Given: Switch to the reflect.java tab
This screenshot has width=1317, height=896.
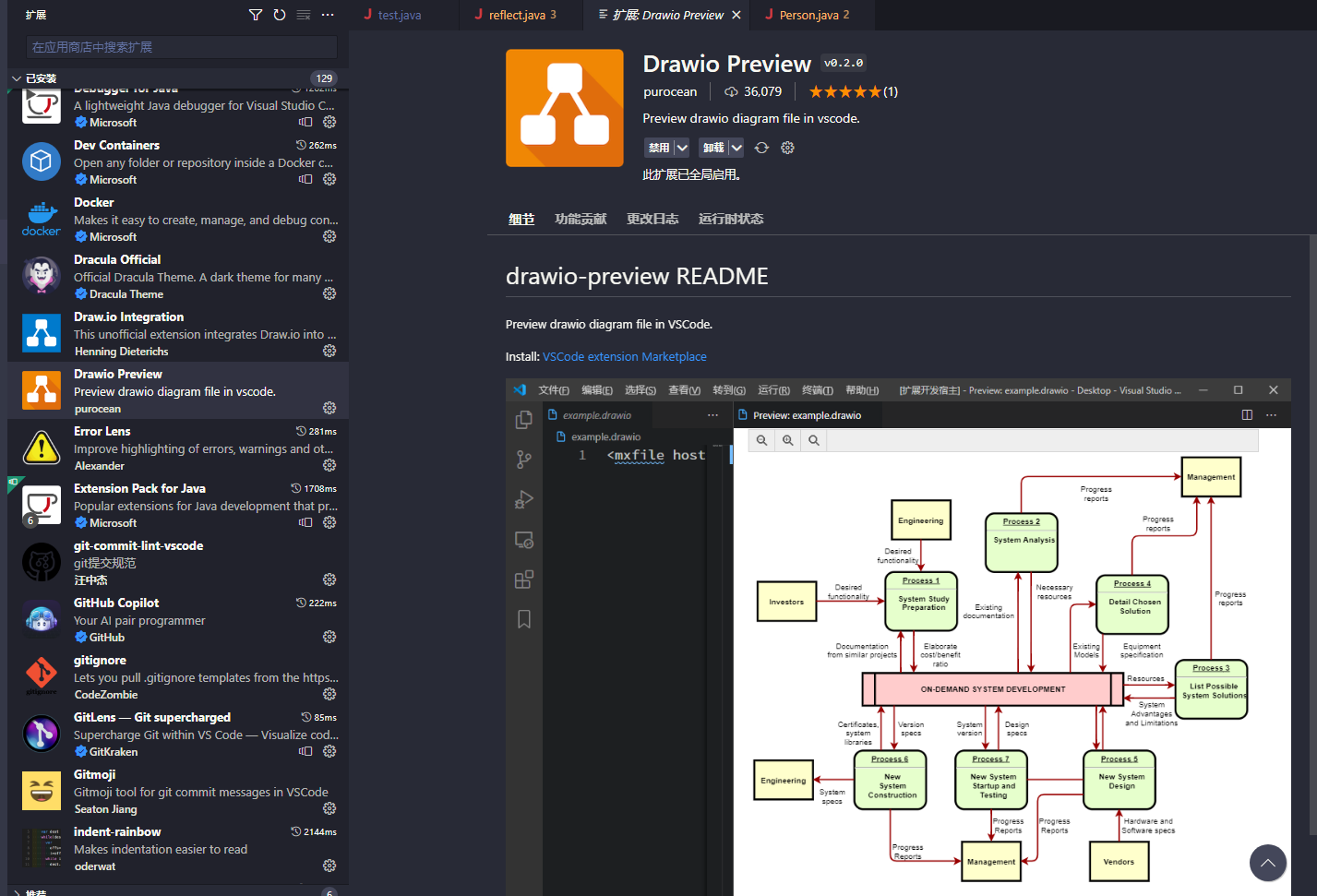Looking at the screenshot, I should pos(521,15).
